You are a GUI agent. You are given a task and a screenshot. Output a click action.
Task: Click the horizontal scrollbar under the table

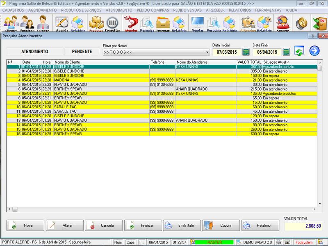164,209
